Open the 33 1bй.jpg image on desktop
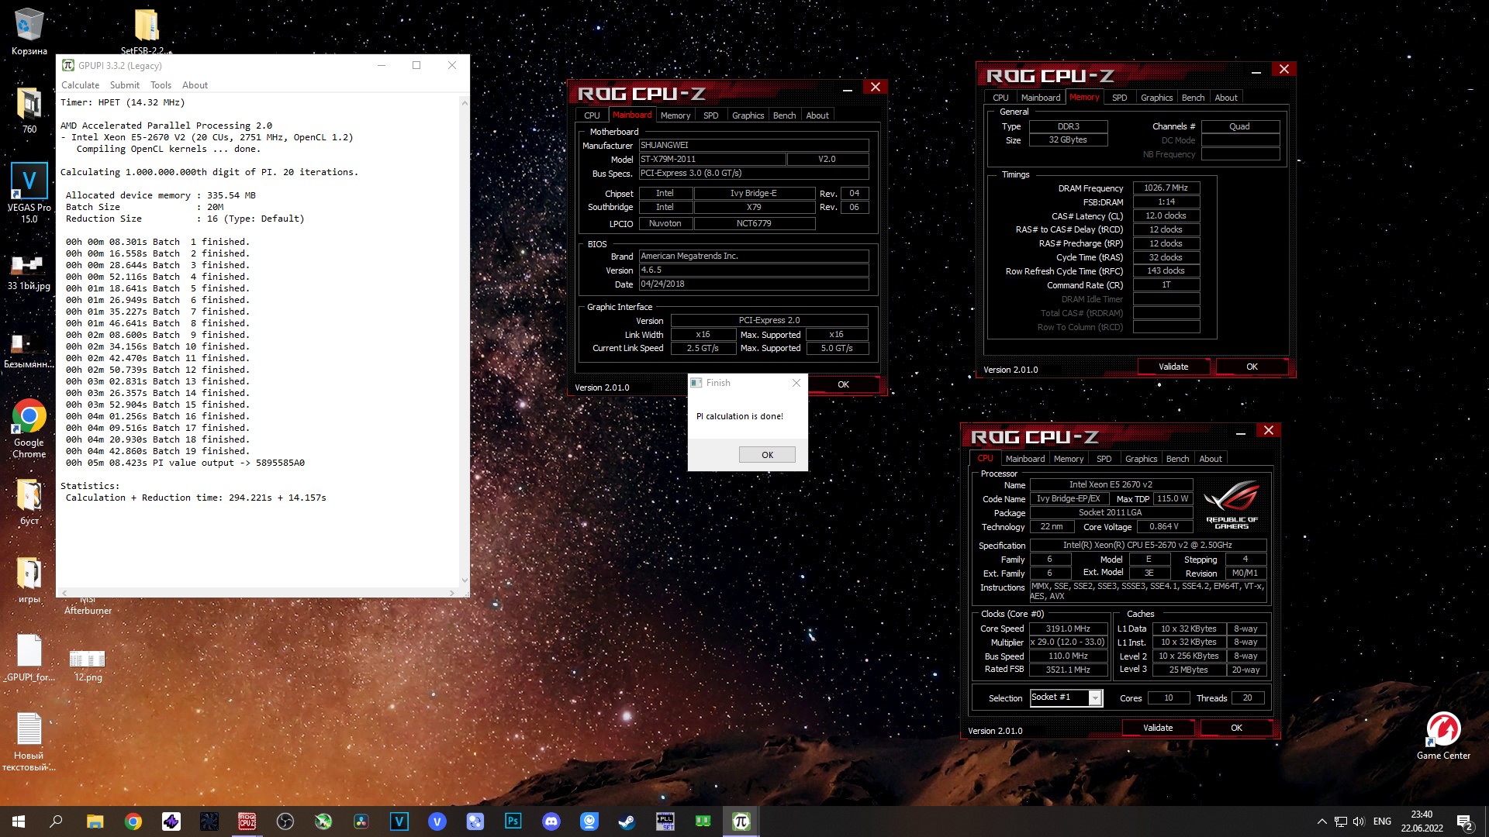 [29, 273]
